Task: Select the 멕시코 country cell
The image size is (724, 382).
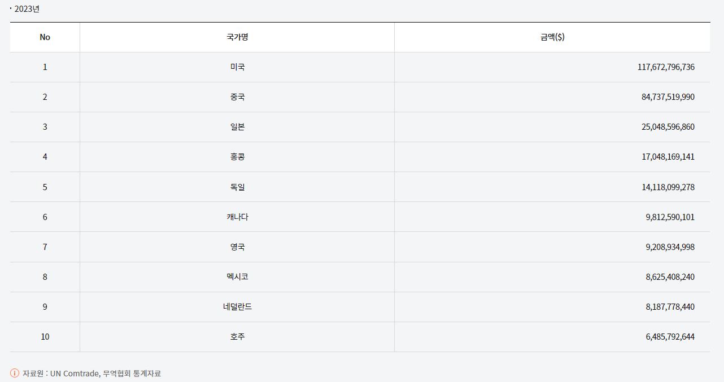Action: pos(237,276)
